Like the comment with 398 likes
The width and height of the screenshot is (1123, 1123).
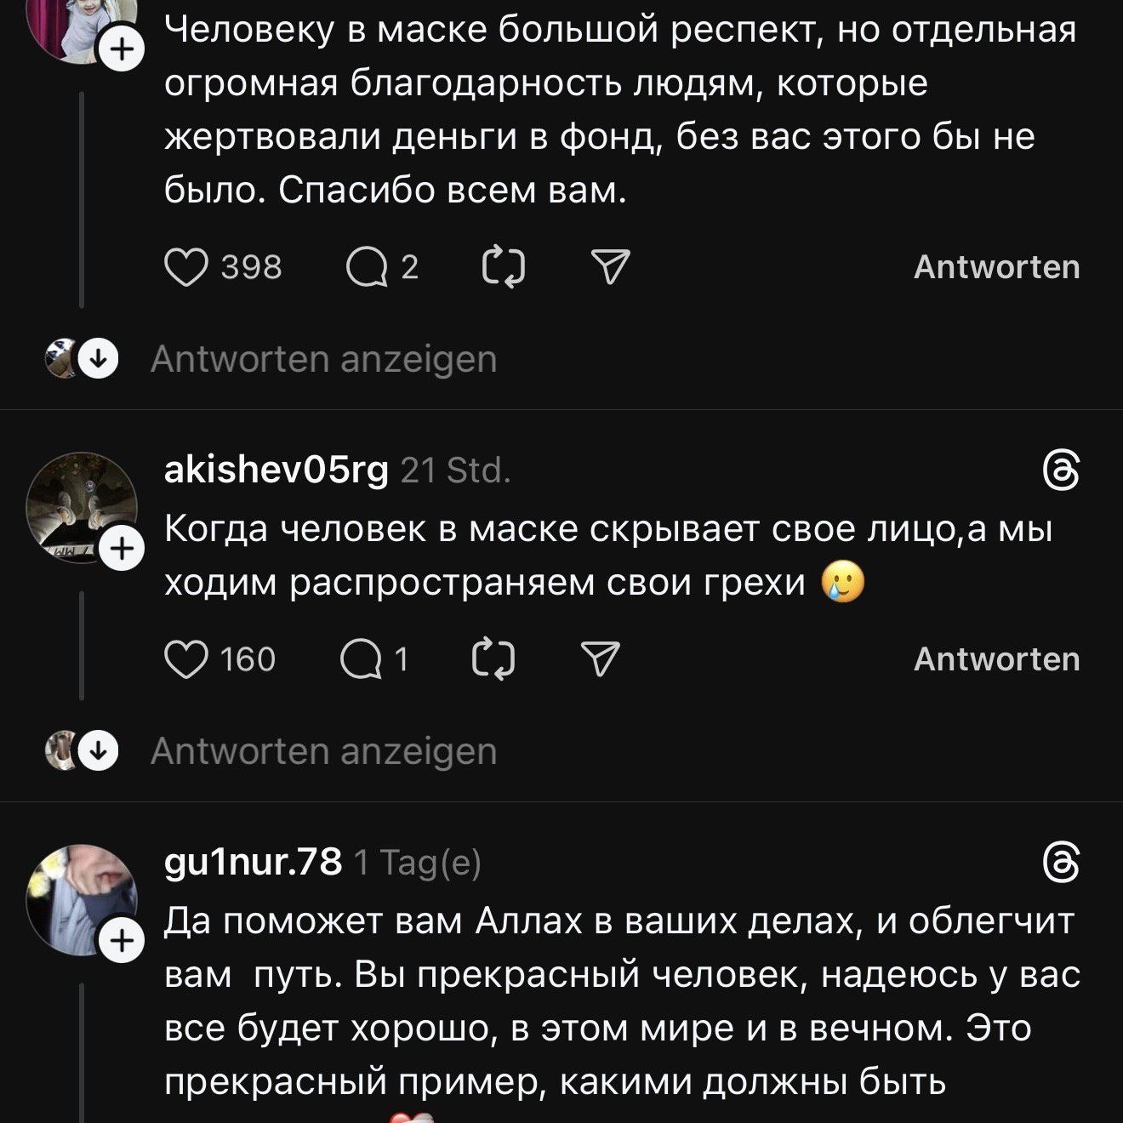186,268
